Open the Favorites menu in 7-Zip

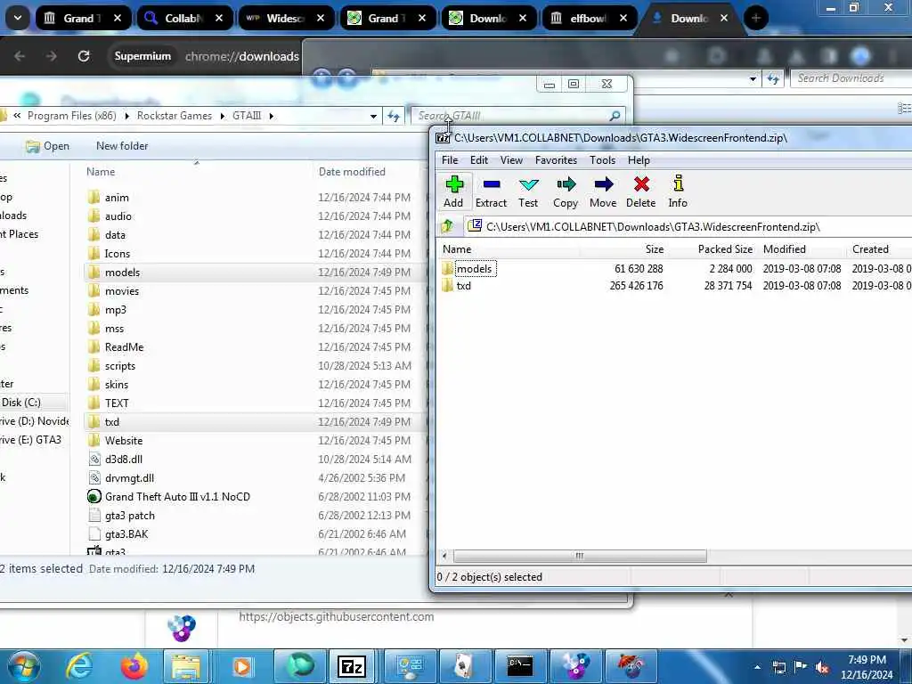click(556, 160)
